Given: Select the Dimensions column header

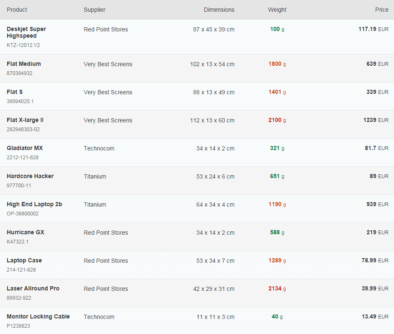Looking at the screenshot, I should [219, 10].
